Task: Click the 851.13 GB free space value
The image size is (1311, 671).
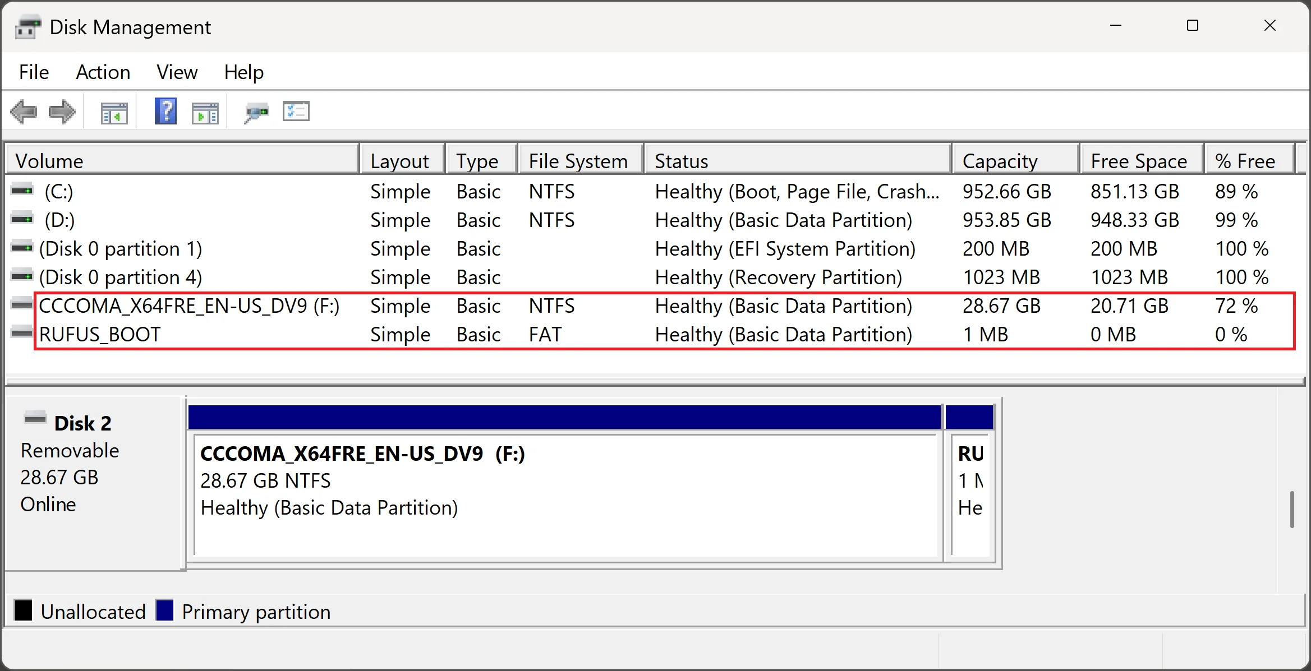Action: coord(1134,192)
